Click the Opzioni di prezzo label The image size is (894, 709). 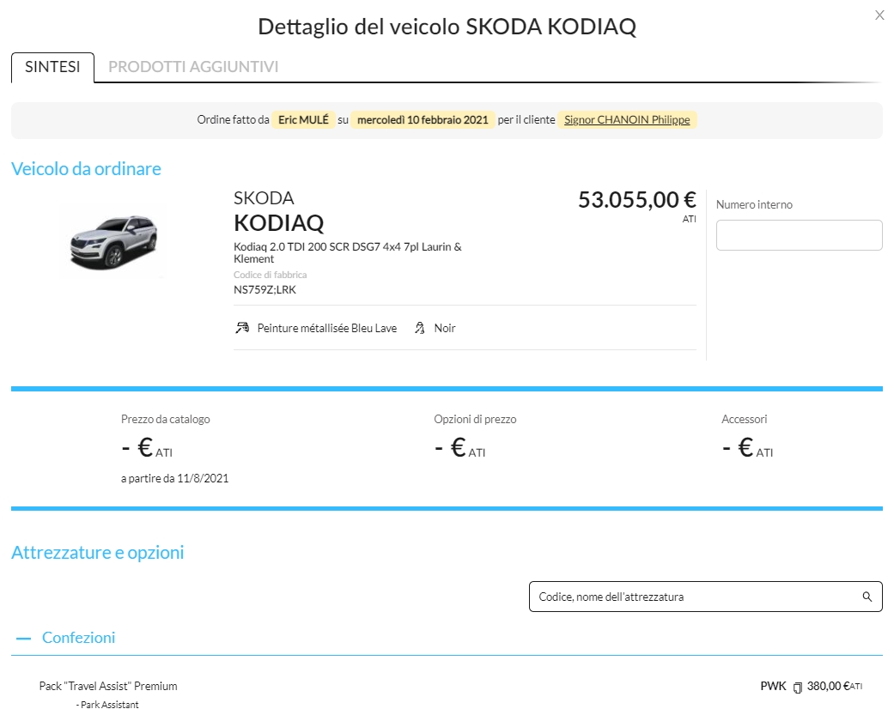click(475, 420)
